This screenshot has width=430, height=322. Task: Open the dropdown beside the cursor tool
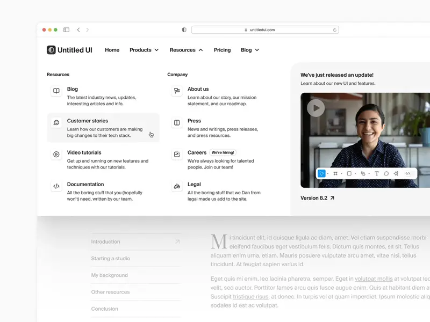coord(328,173)
